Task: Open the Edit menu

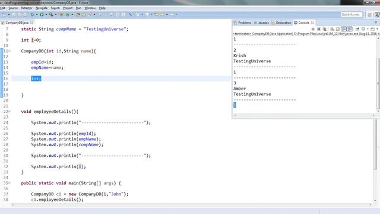Action: click(x=2, y=8)
